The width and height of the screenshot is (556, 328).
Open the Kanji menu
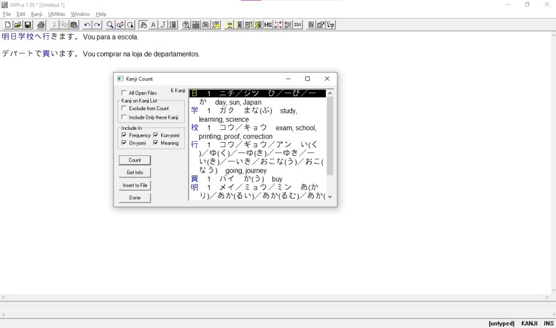coord(36,14)
